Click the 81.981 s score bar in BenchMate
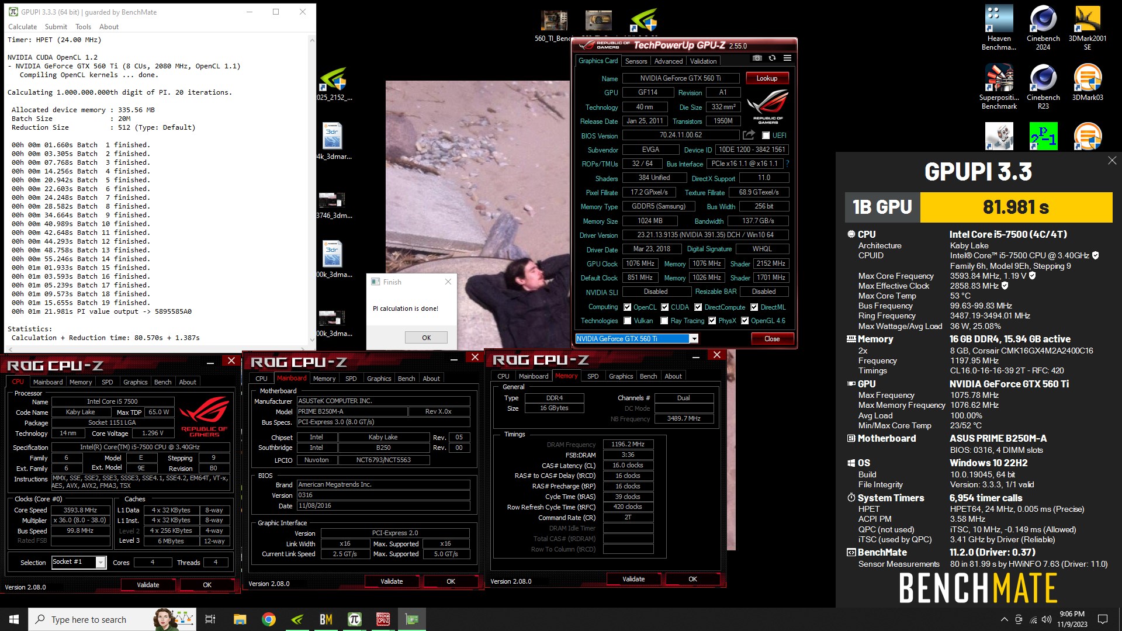The image size is (1122, 631). pyautogui.click(x=1016, y=207)
